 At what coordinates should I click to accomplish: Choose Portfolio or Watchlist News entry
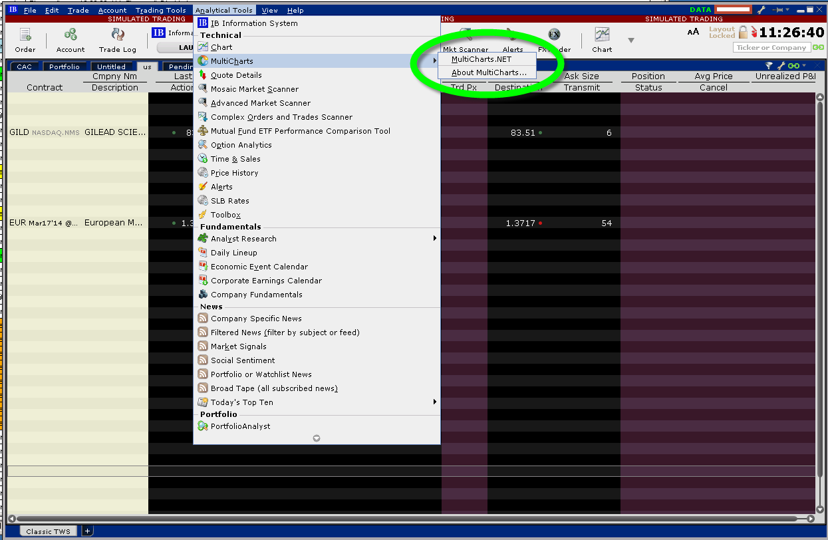pyautogui.click(x=317, y=374)
